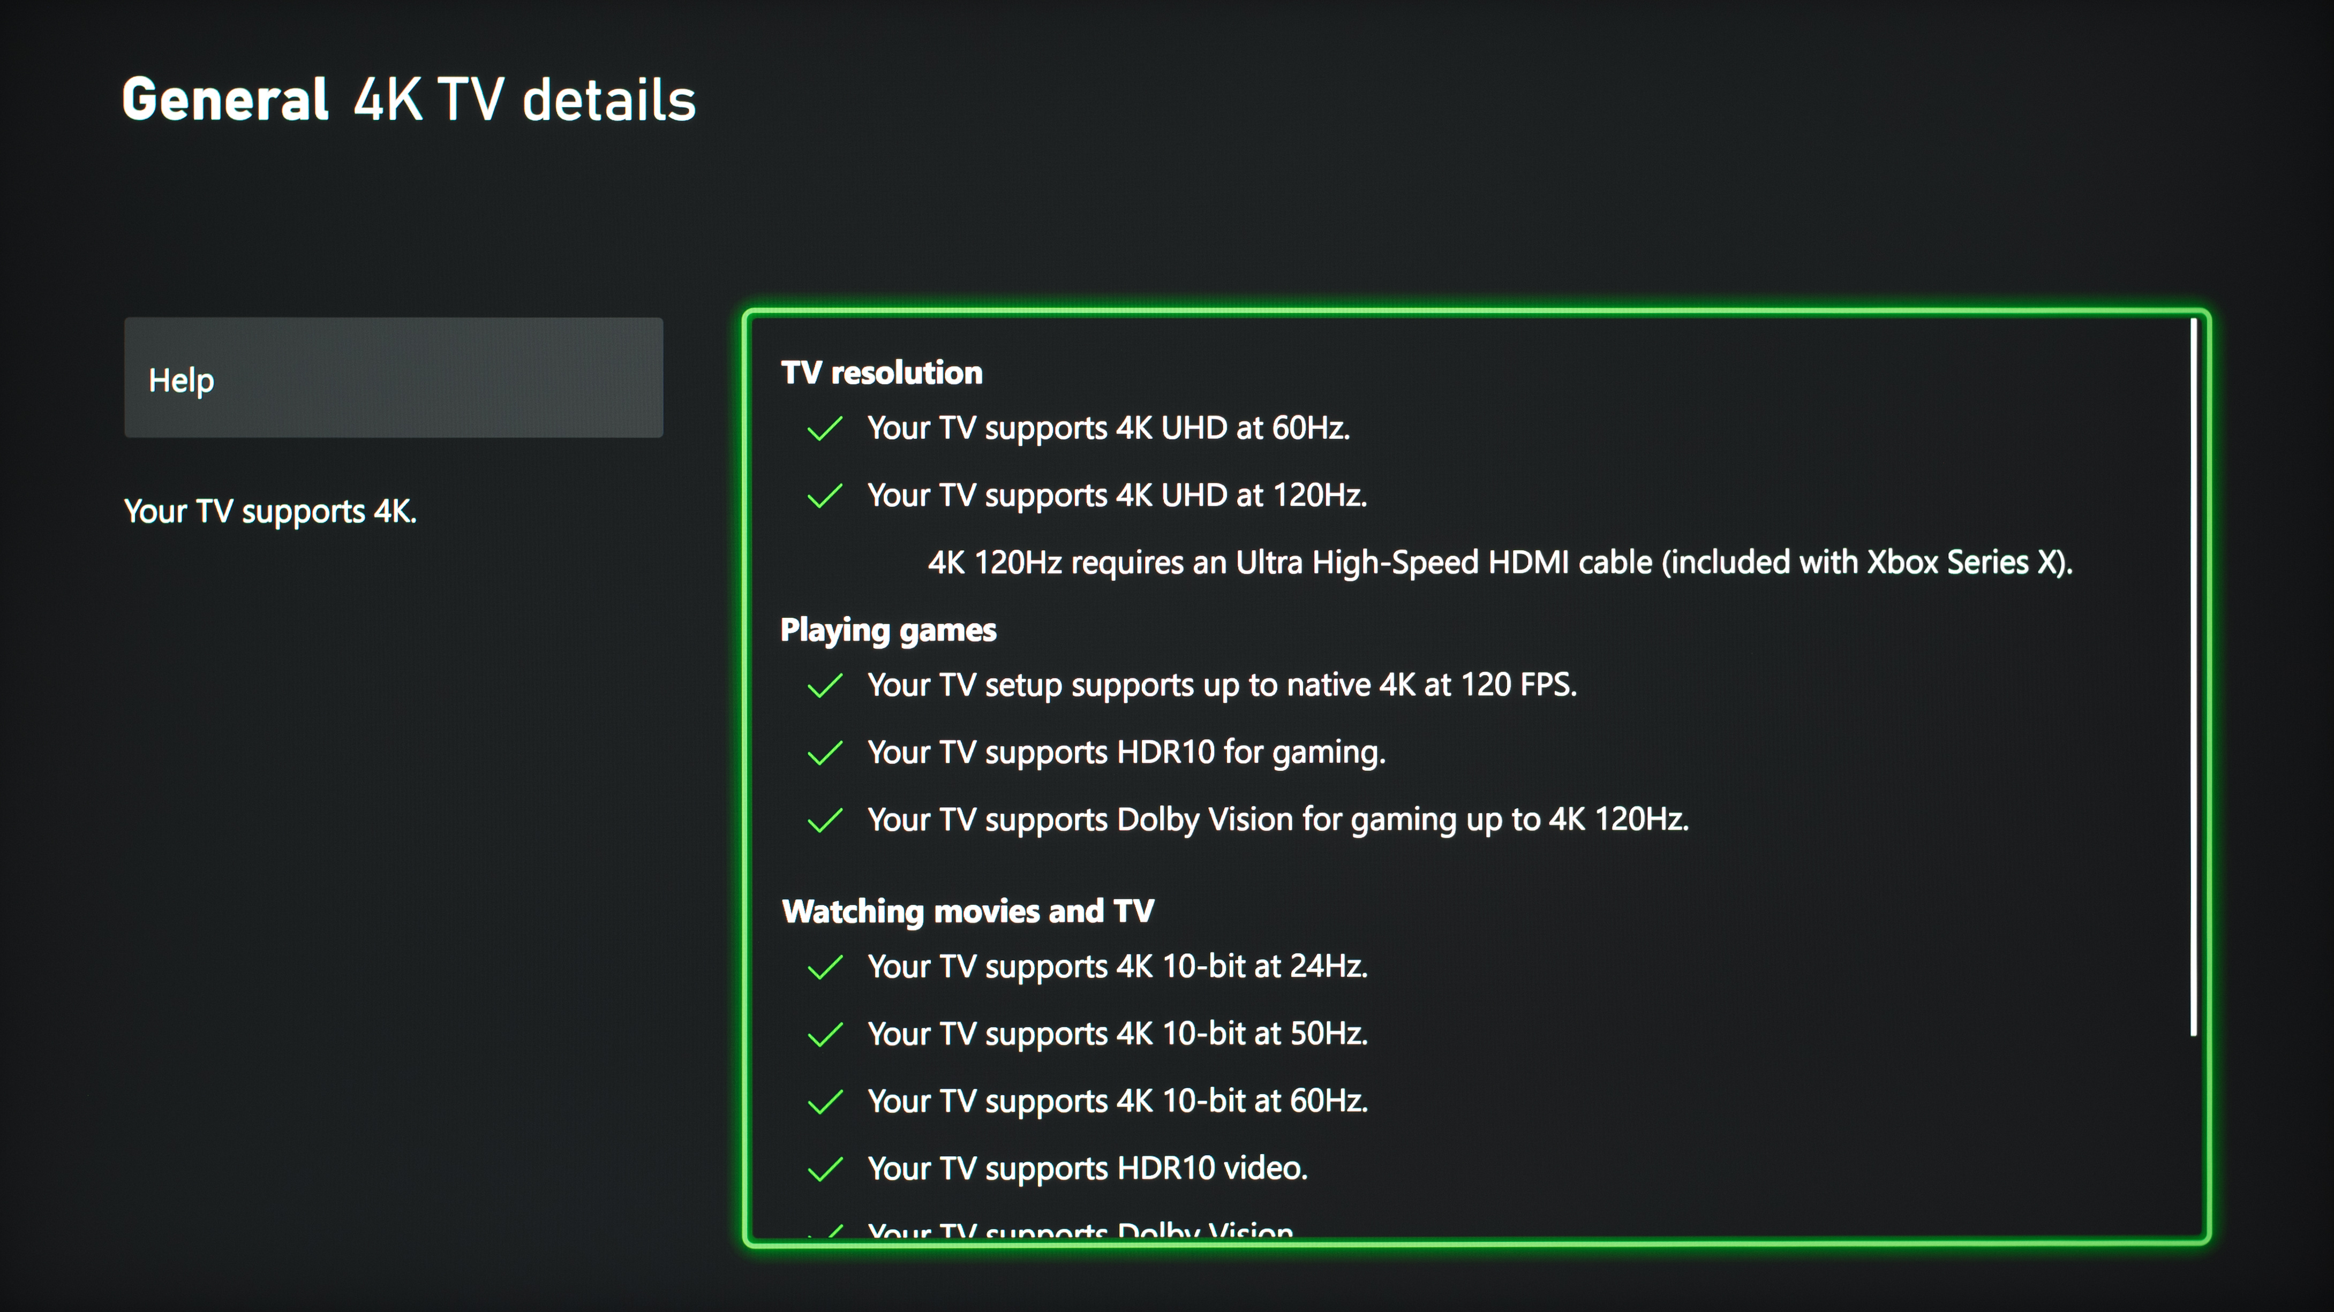Open the Help button
2334x1312 pixels.
click(393, 377)
